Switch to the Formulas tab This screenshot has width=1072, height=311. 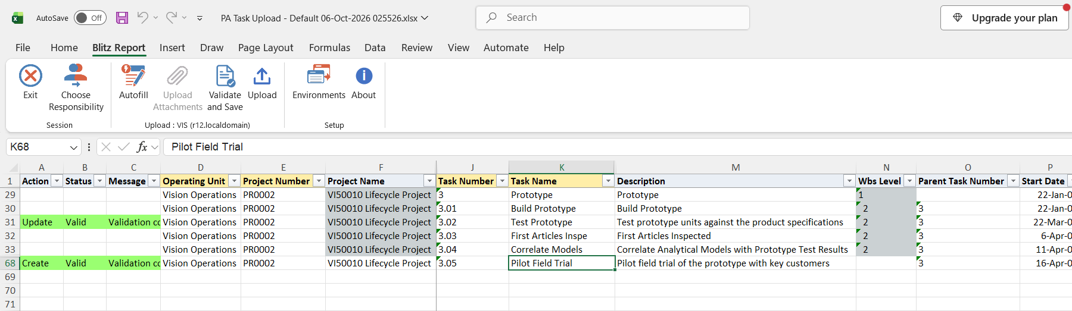click(329, 48)
